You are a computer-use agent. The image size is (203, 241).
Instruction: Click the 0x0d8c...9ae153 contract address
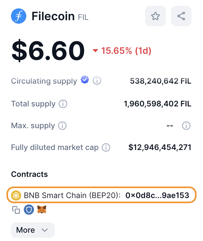[x=157, y=195]
